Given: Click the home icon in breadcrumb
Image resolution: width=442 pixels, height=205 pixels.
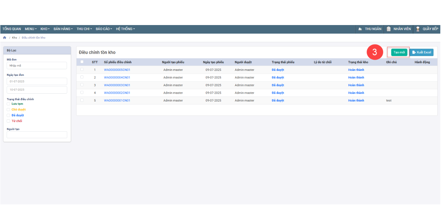Looking at the screenshot, I should [5, 38].
